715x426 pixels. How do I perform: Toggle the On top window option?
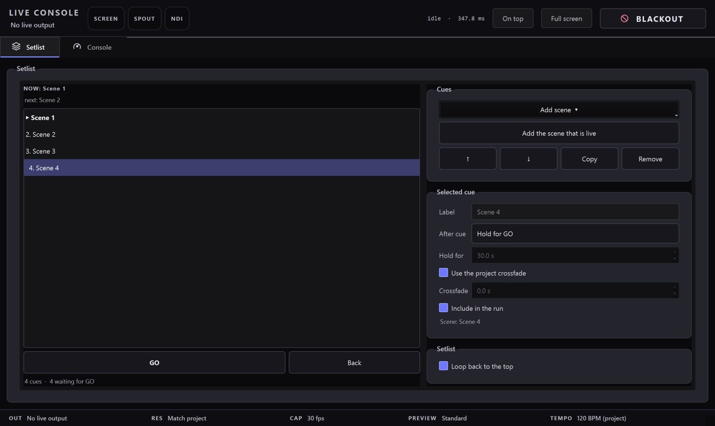pos(513,18)
